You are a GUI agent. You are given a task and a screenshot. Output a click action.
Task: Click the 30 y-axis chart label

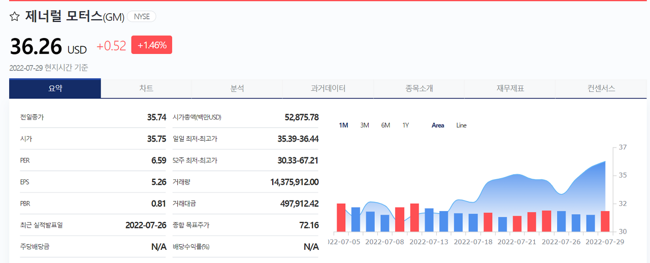tap(623, 232)
